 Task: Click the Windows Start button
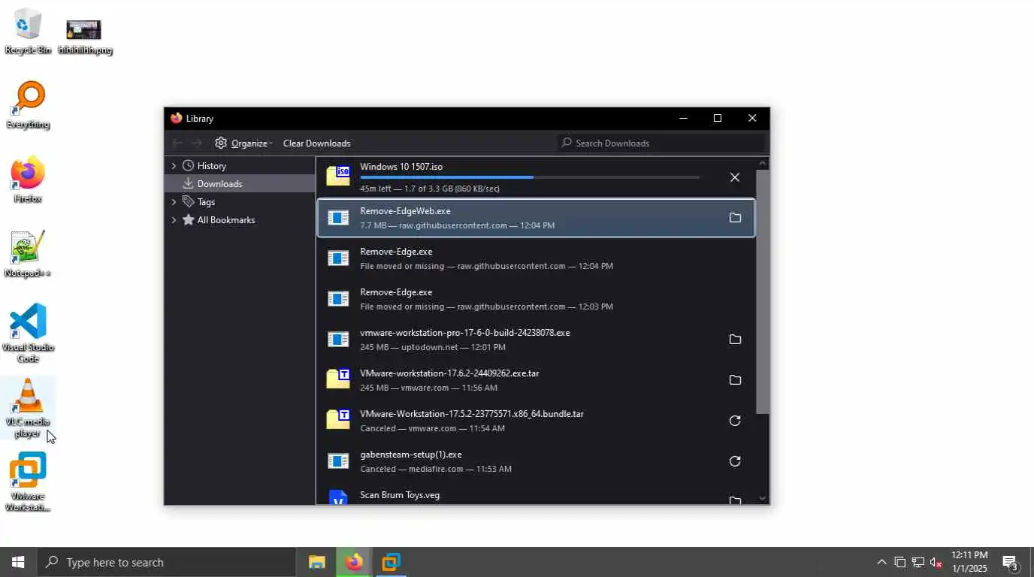[18, 562]
